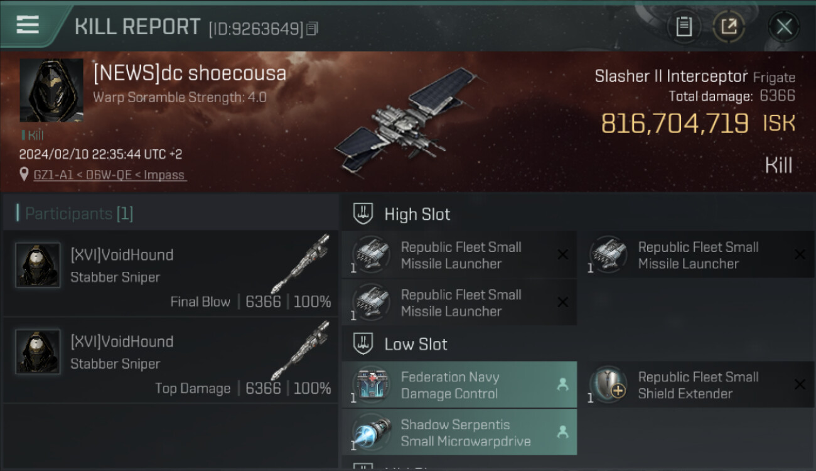Select the Shadow Serpentis Small Microwarpdrive item
The image size is (816, 471).
point(459,433)
